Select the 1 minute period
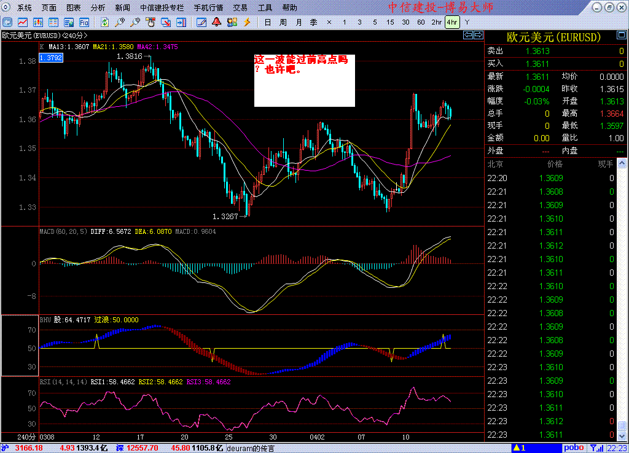The width and height of the screenshot is (629, 453). click(x=344, y=23)
